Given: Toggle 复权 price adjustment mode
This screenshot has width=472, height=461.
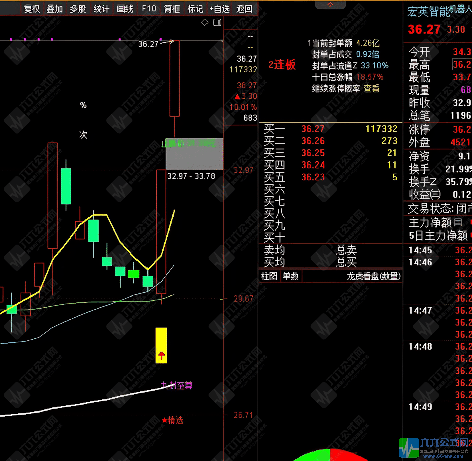Looking at the screenshot, I should click(x=31, y=9).
